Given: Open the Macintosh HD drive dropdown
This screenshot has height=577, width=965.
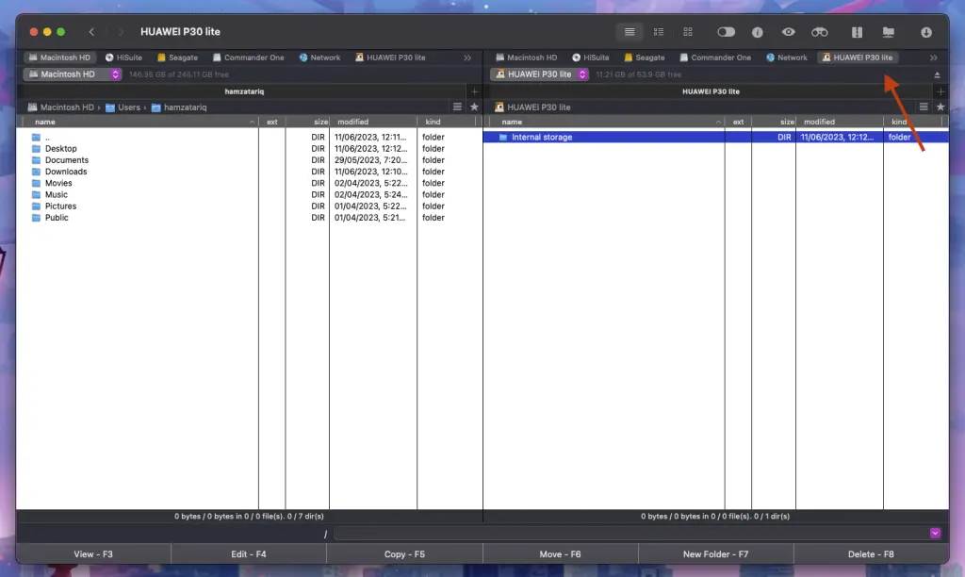Looking at the screenshot, I should 73,74.
